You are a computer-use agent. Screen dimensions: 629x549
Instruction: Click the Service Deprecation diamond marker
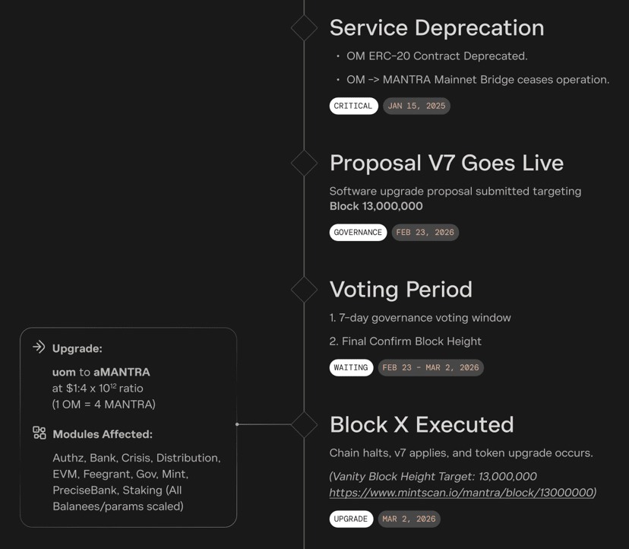coord(304,27)
